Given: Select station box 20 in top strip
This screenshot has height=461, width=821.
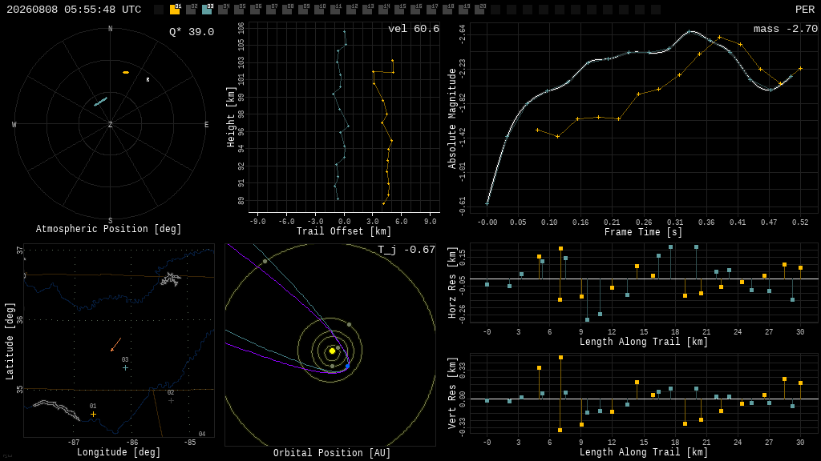Looking at the screenshot, I should click(x=480, y=9).
